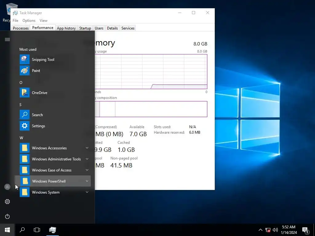The image size is (315, 236).
Task: Open the Action Center notifications icon
Action: (305, 230)
